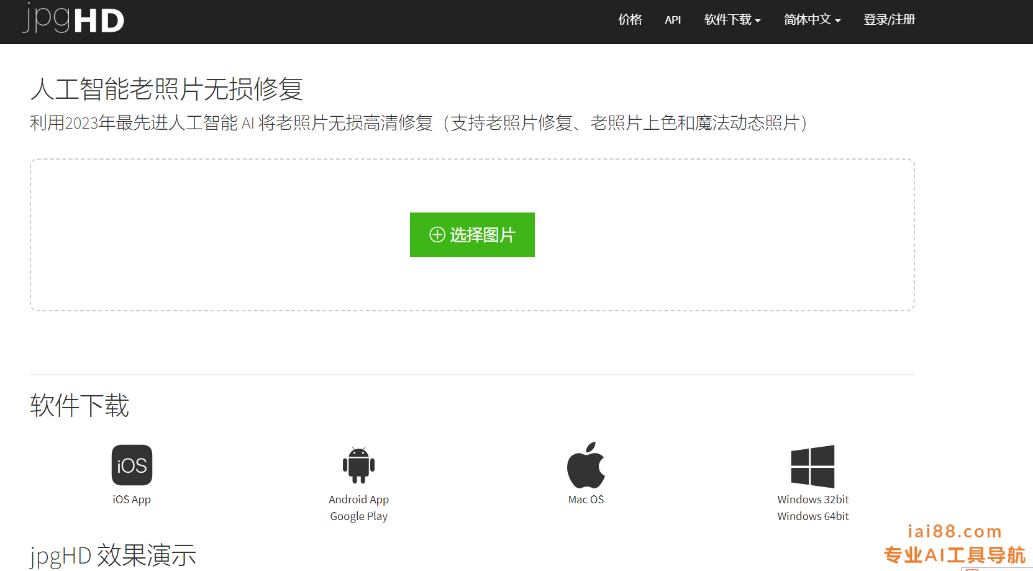
Task: Click the dashed image drop area
Action: [472, 235]
